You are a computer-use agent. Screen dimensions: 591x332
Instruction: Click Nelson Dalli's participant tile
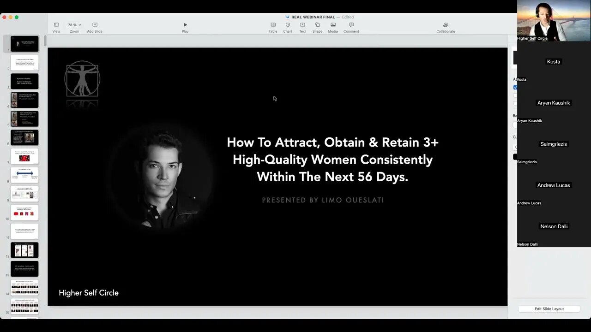[554, 226]
